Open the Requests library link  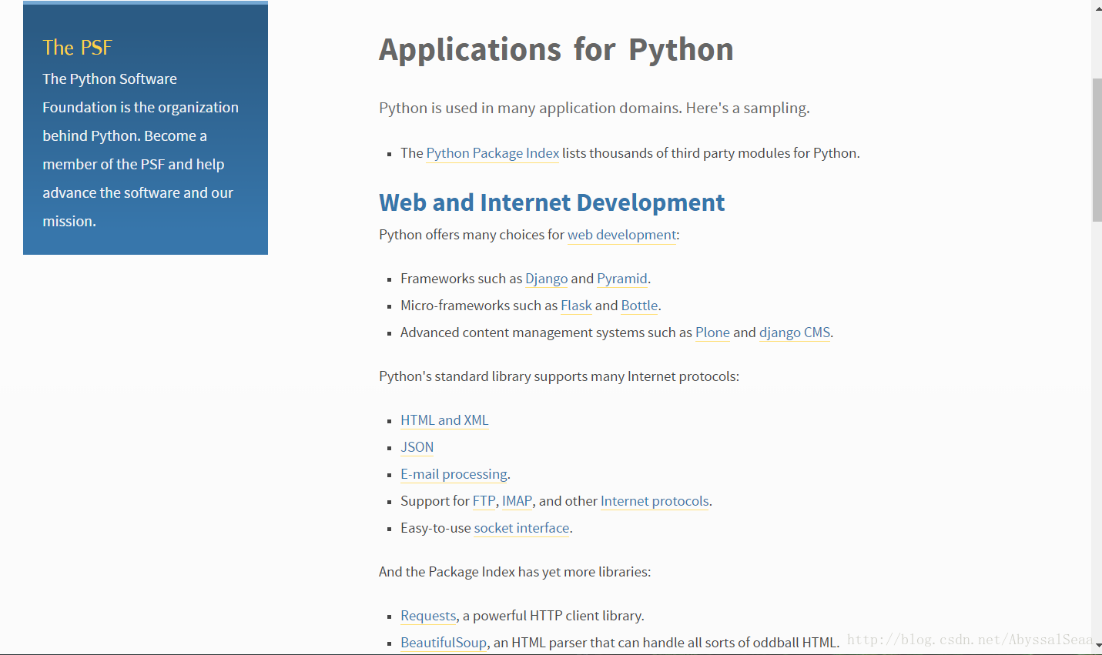point(428,616)
